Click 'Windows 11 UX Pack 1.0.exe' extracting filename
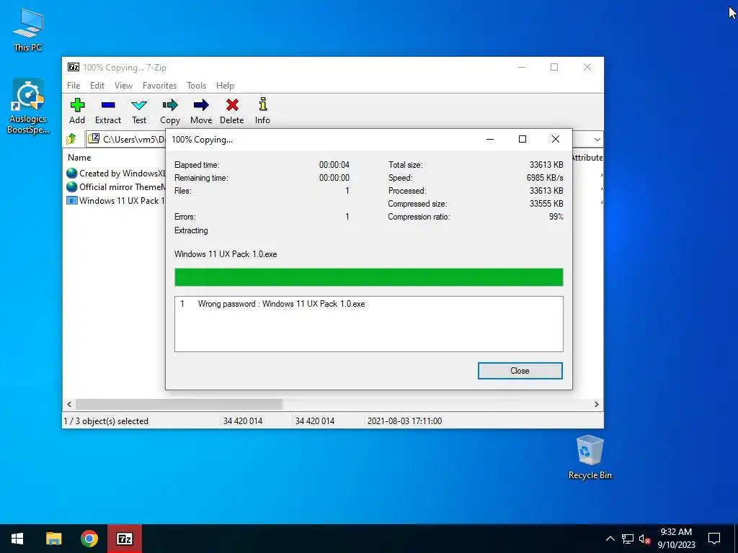The height and width of the screenshot is (553, 738). pos(226,254)
